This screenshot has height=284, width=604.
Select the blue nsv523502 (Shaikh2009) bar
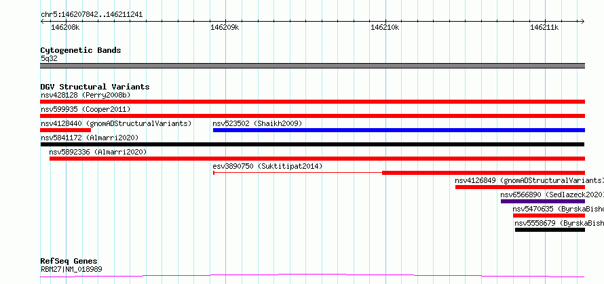tap(399, 130)
